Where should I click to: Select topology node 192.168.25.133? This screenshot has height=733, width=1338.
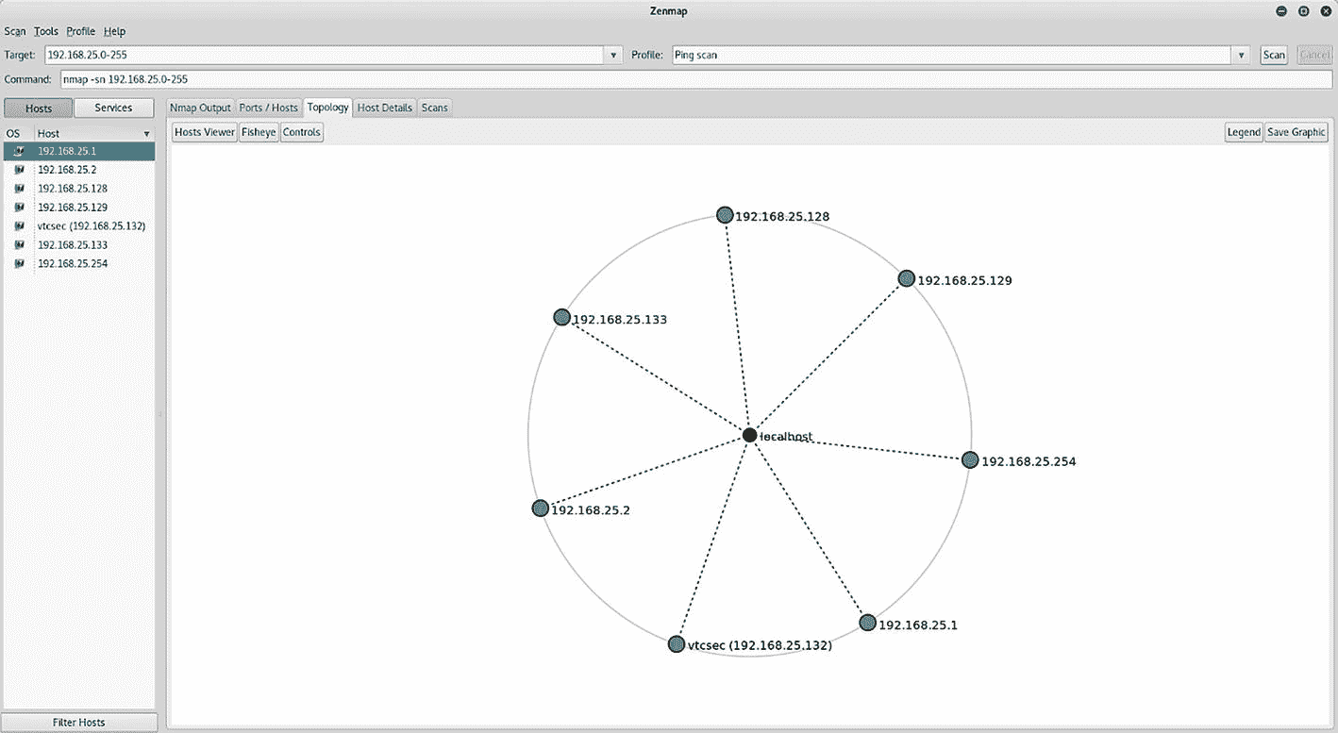point(561,317)
